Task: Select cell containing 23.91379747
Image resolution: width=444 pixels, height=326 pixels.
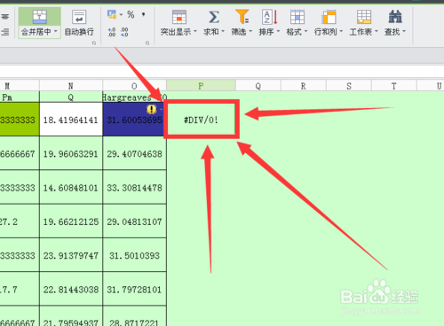Action: [71, 255]
